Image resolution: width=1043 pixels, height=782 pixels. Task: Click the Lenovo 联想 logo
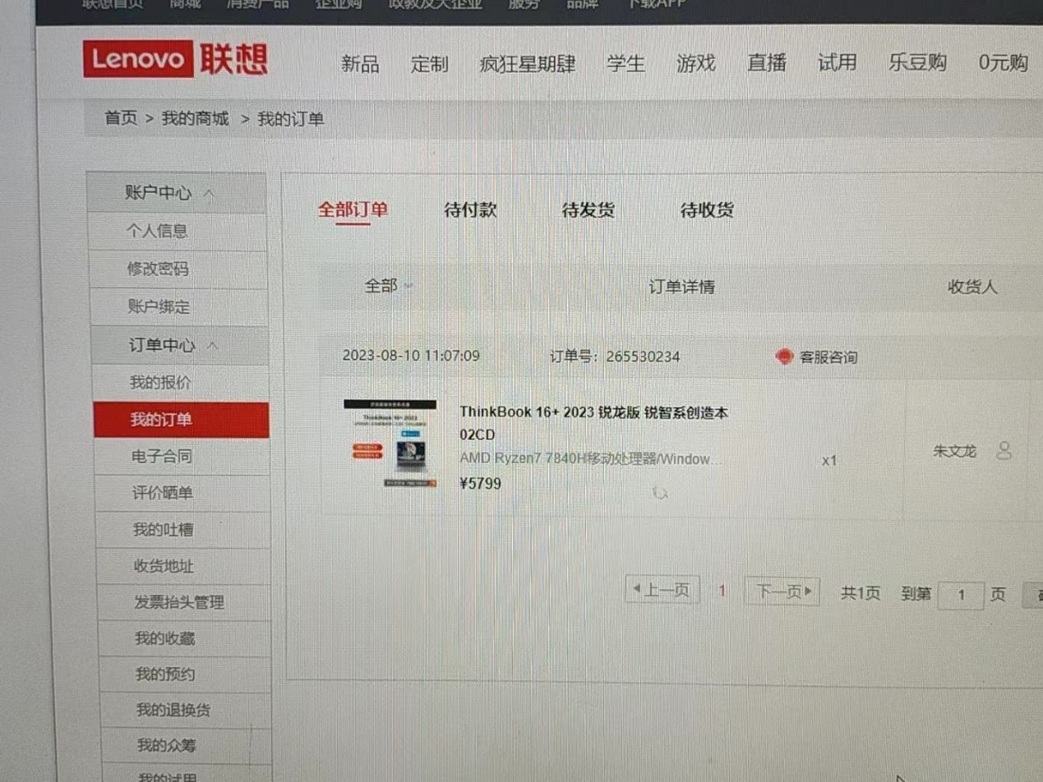(176, 58)
